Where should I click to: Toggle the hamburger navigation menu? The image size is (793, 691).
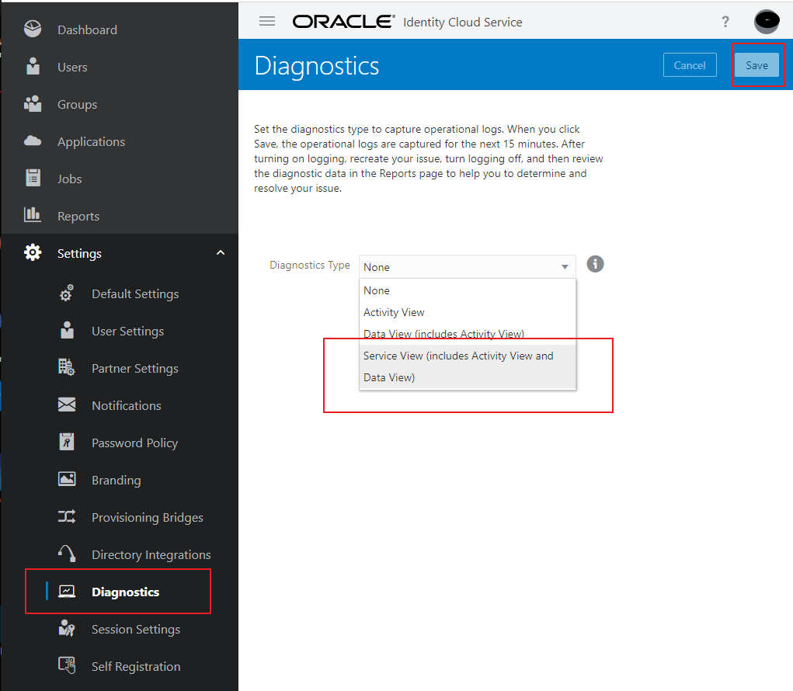267,21
